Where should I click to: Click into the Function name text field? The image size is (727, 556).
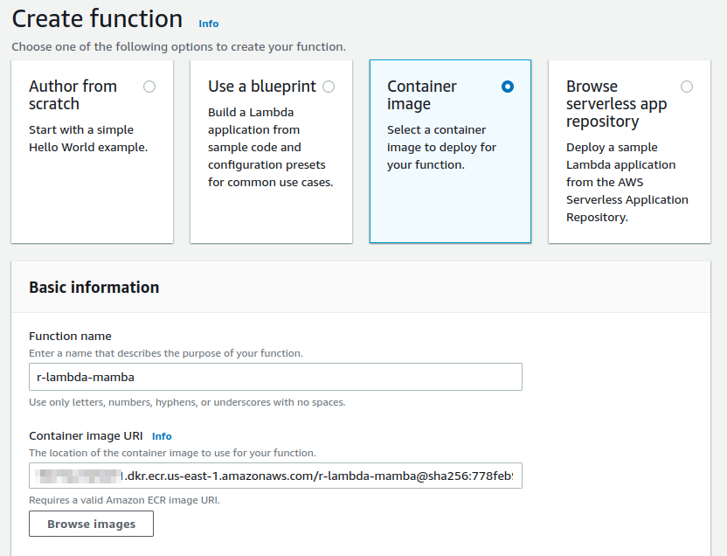click(x=275, y=377)
